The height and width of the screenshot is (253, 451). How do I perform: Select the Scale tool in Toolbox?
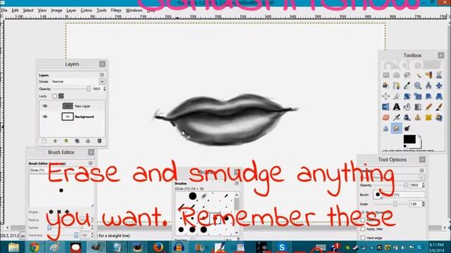[x=418, y=96]
